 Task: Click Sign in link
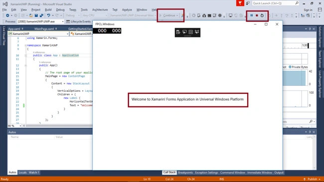point(308,9)
